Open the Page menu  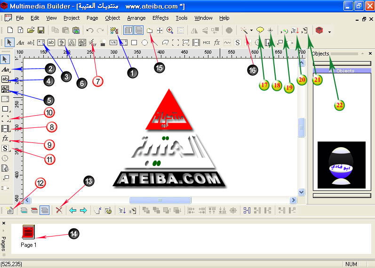click(92, 18)
